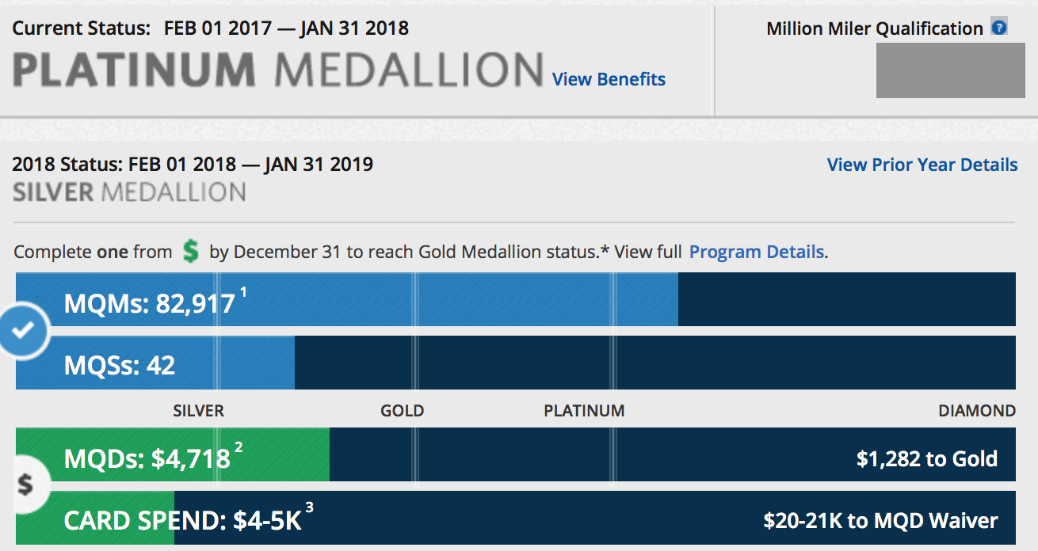Viewport: 1038px width, 551px height.
Task: Click the Million Miler status box
Action: pos(950,70)
